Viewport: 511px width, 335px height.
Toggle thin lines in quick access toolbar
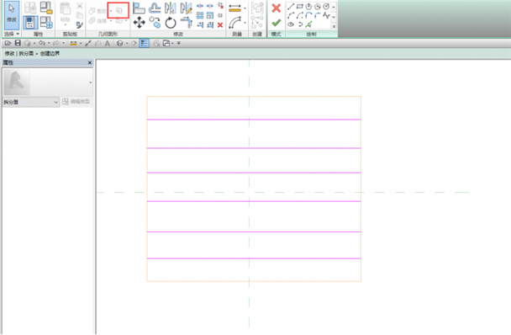point(144,43)
